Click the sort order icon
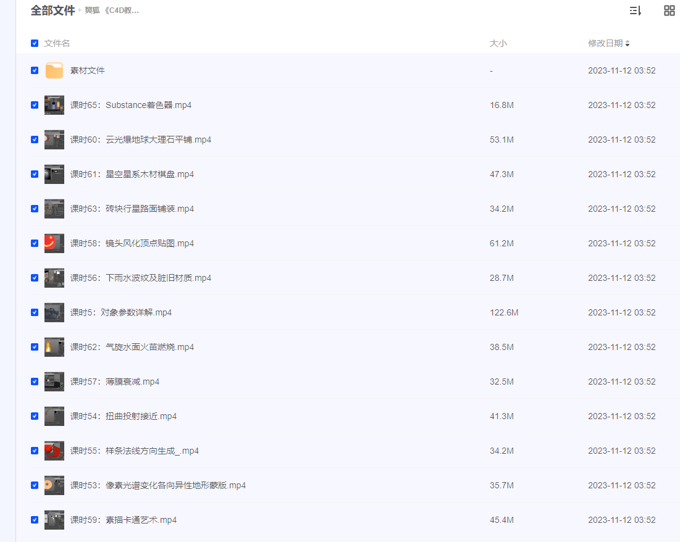Image resolution: width=680 pixels, height=542 pixels. 635,10
